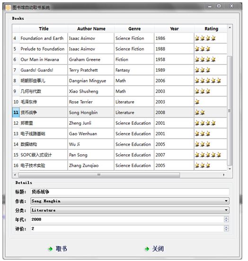
Task: Select the Guards! Guards! title cell
Action: tap(44, 70)
